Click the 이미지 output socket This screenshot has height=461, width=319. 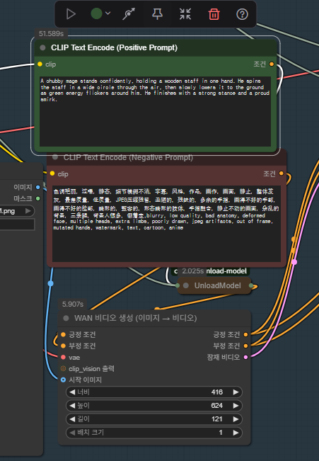tap(38, 187)
